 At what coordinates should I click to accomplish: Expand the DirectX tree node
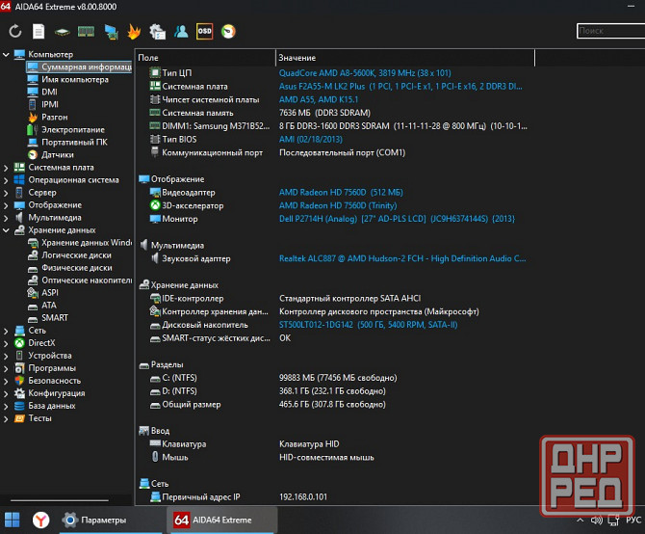[7, 343]
